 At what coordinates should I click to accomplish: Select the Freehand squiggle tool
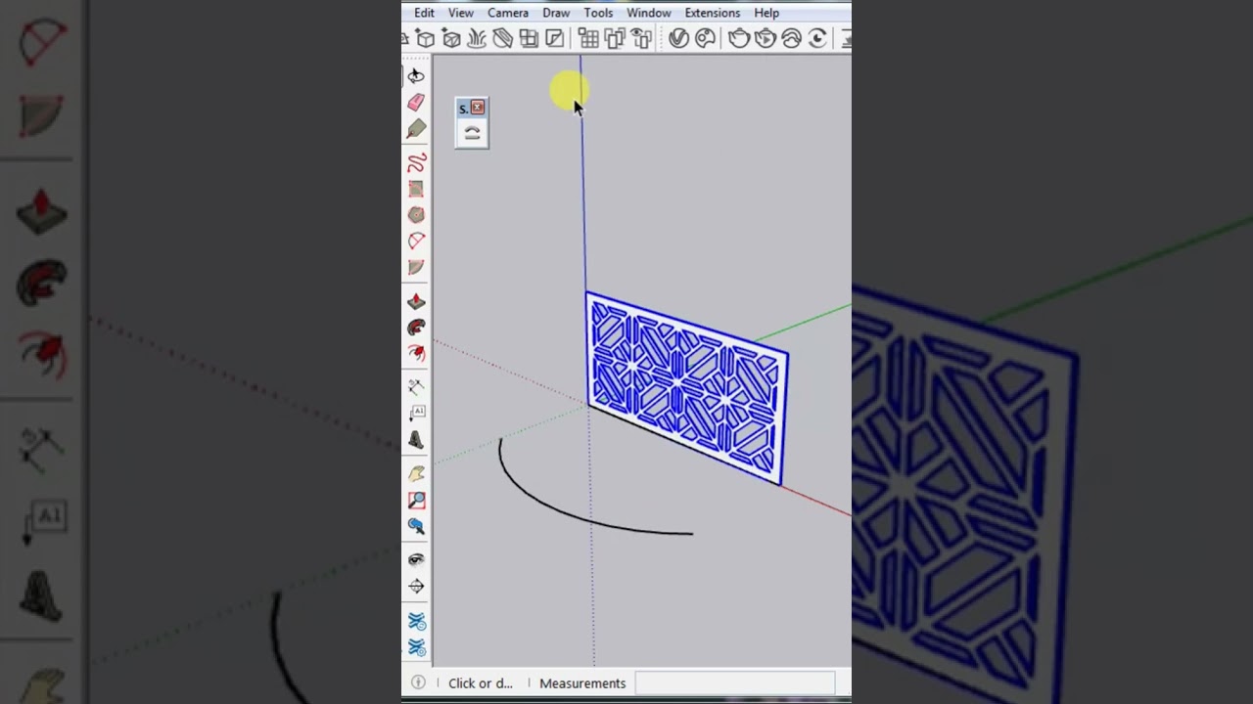tap(416, 162)
